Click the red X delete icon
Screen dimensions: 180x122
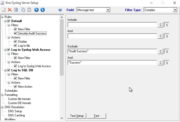10,10
